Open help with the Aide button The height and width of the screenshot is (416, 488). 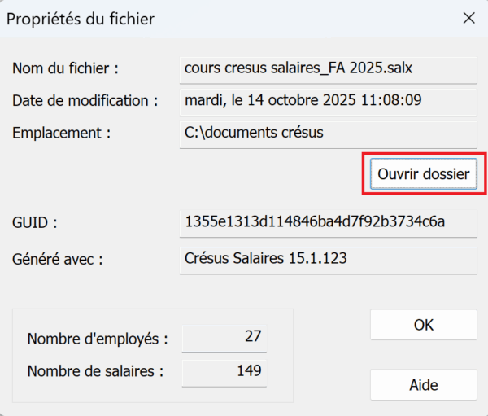point(423,384)
